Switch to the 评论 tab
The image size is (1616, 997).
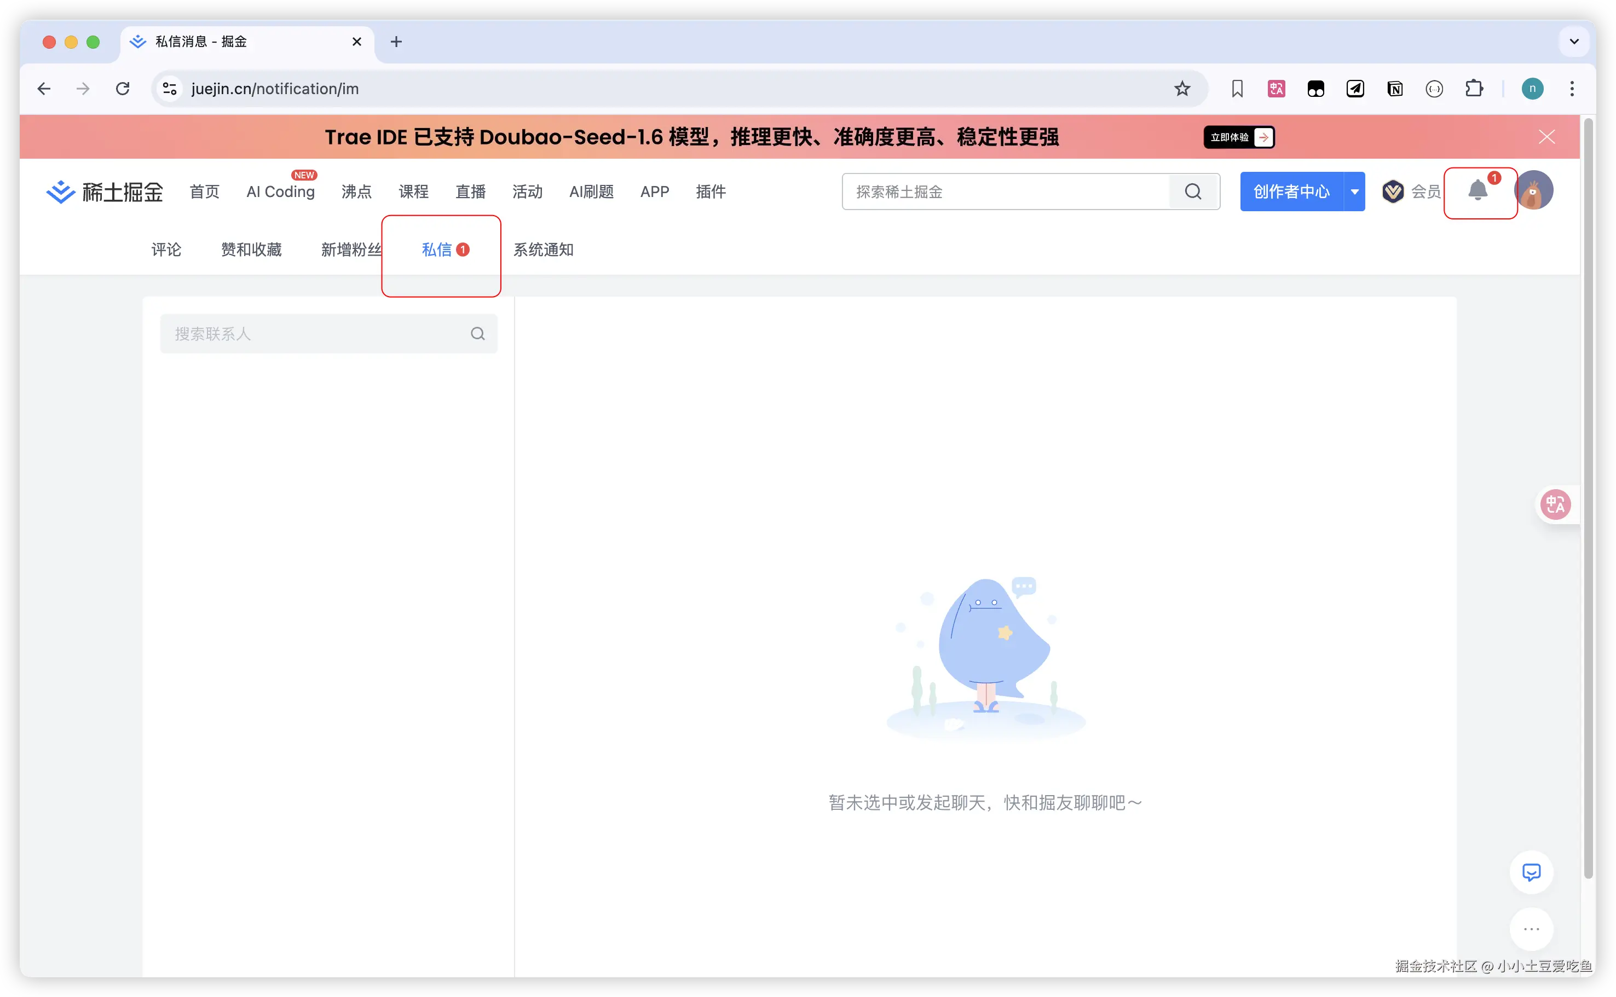tap(165, 250)
